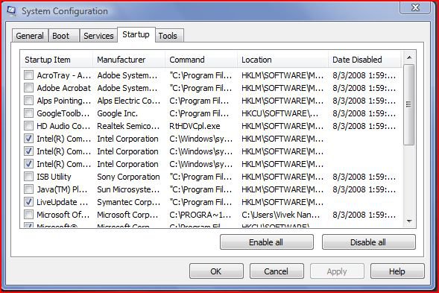Click the list's scroll down arrow

409,221
